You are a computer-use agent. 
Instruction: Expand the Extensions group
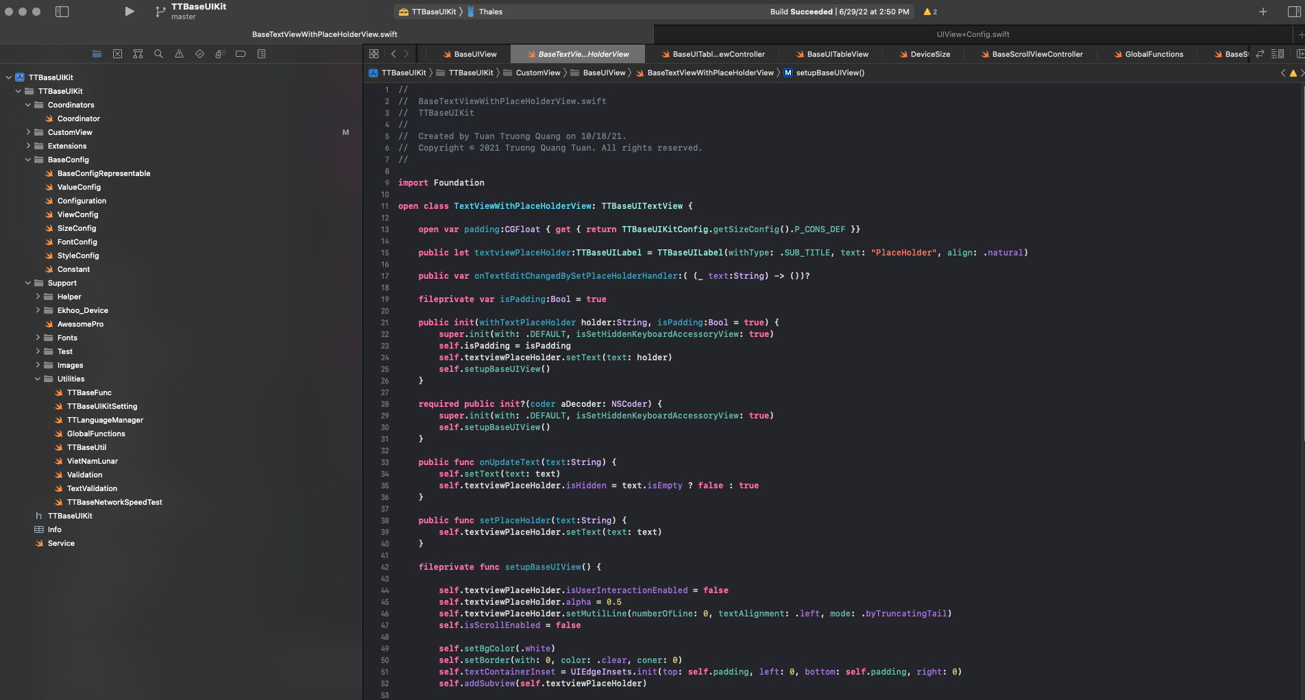(27, 146)
